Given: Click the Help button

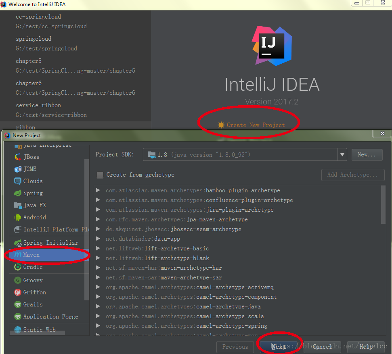Looking at the screenshot, I should coord(366,347).
